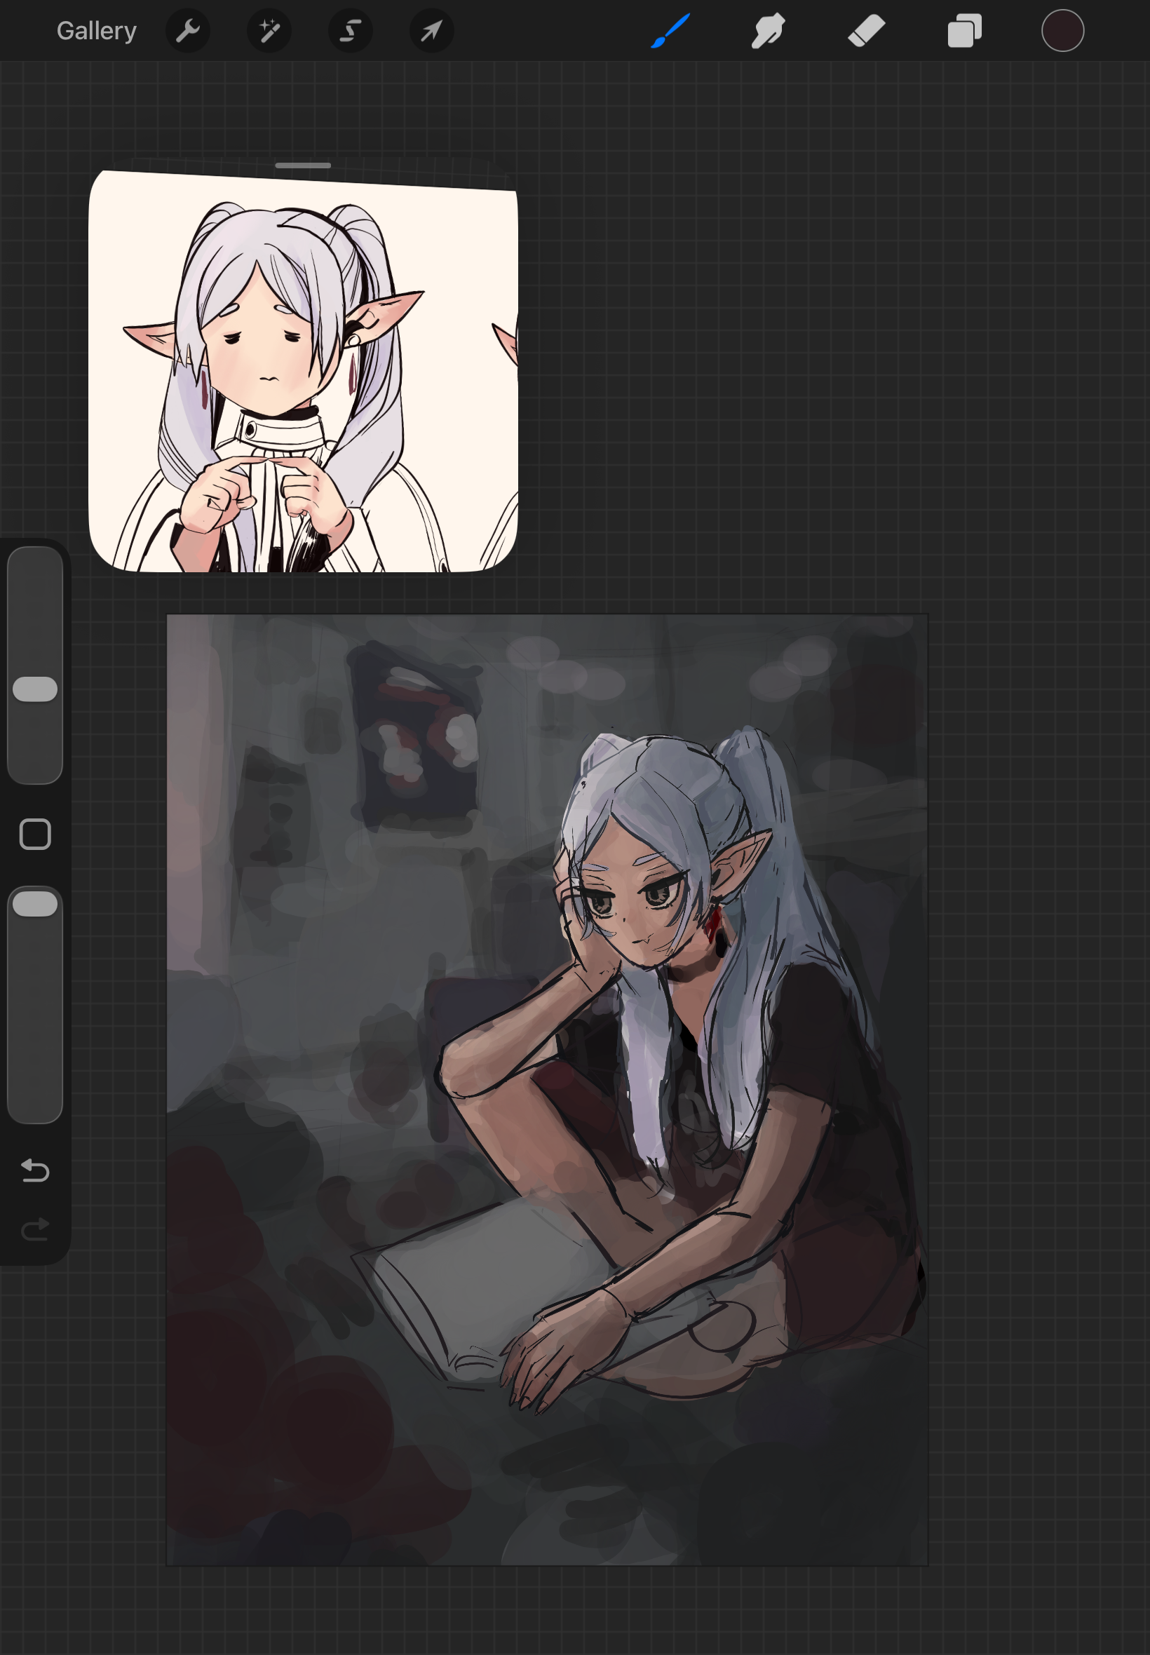Open the Actions wrench menu
The width and height of the screenshot is (1150, 1655).
[x=188, y=31]
